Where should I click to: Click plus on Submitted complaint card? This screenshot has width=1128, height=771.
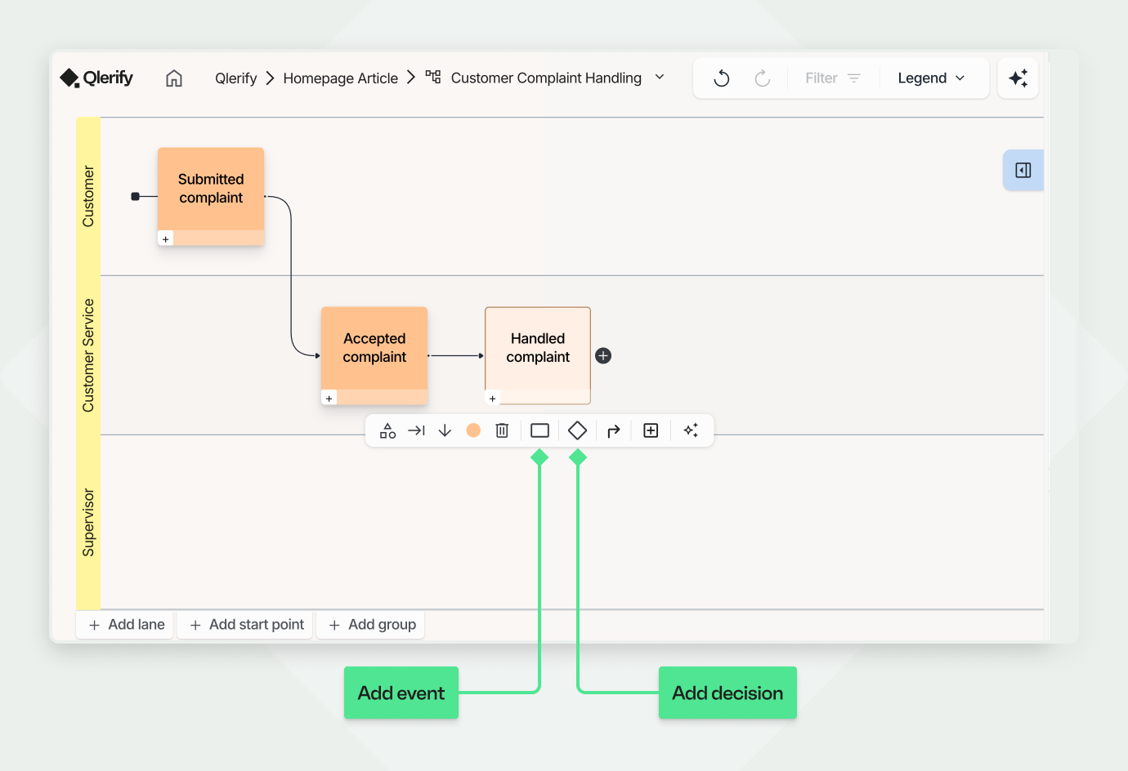[x=166, y=239]
